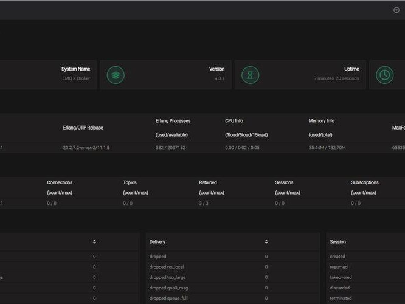Select the '0 / 0' connections count cell

point(52,203)
